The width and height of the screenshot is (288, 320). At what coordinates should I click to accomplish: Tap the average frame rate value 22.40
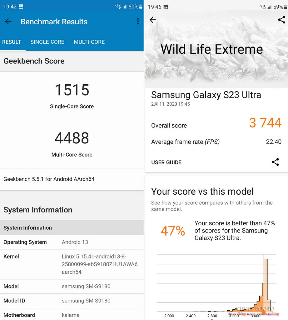[274, 142]
